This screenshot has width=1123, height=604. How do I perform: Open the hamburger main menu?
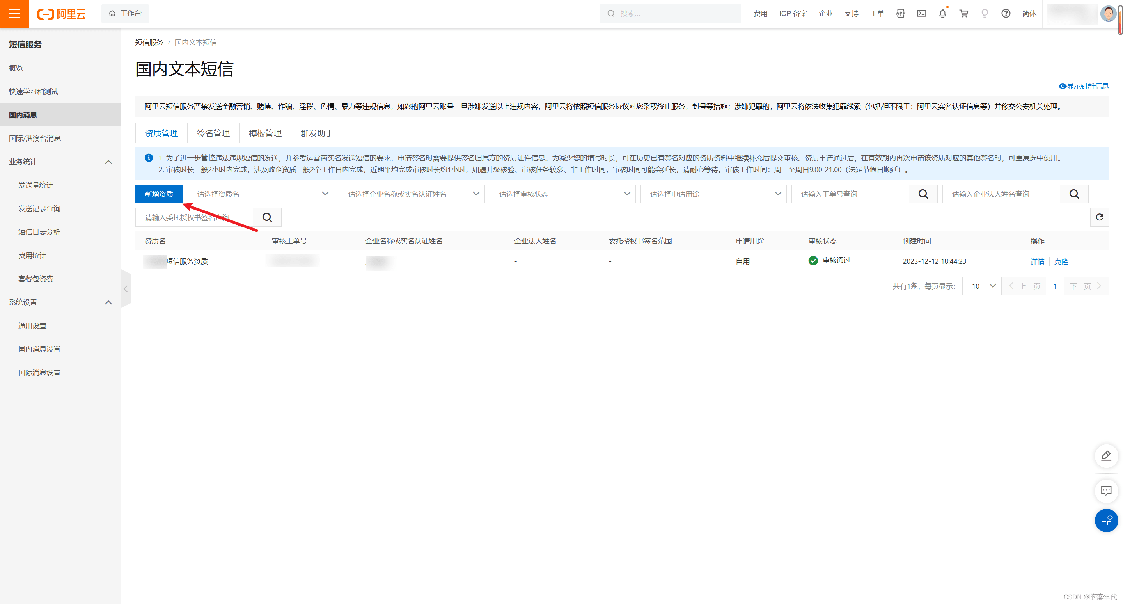pos(14,14)
